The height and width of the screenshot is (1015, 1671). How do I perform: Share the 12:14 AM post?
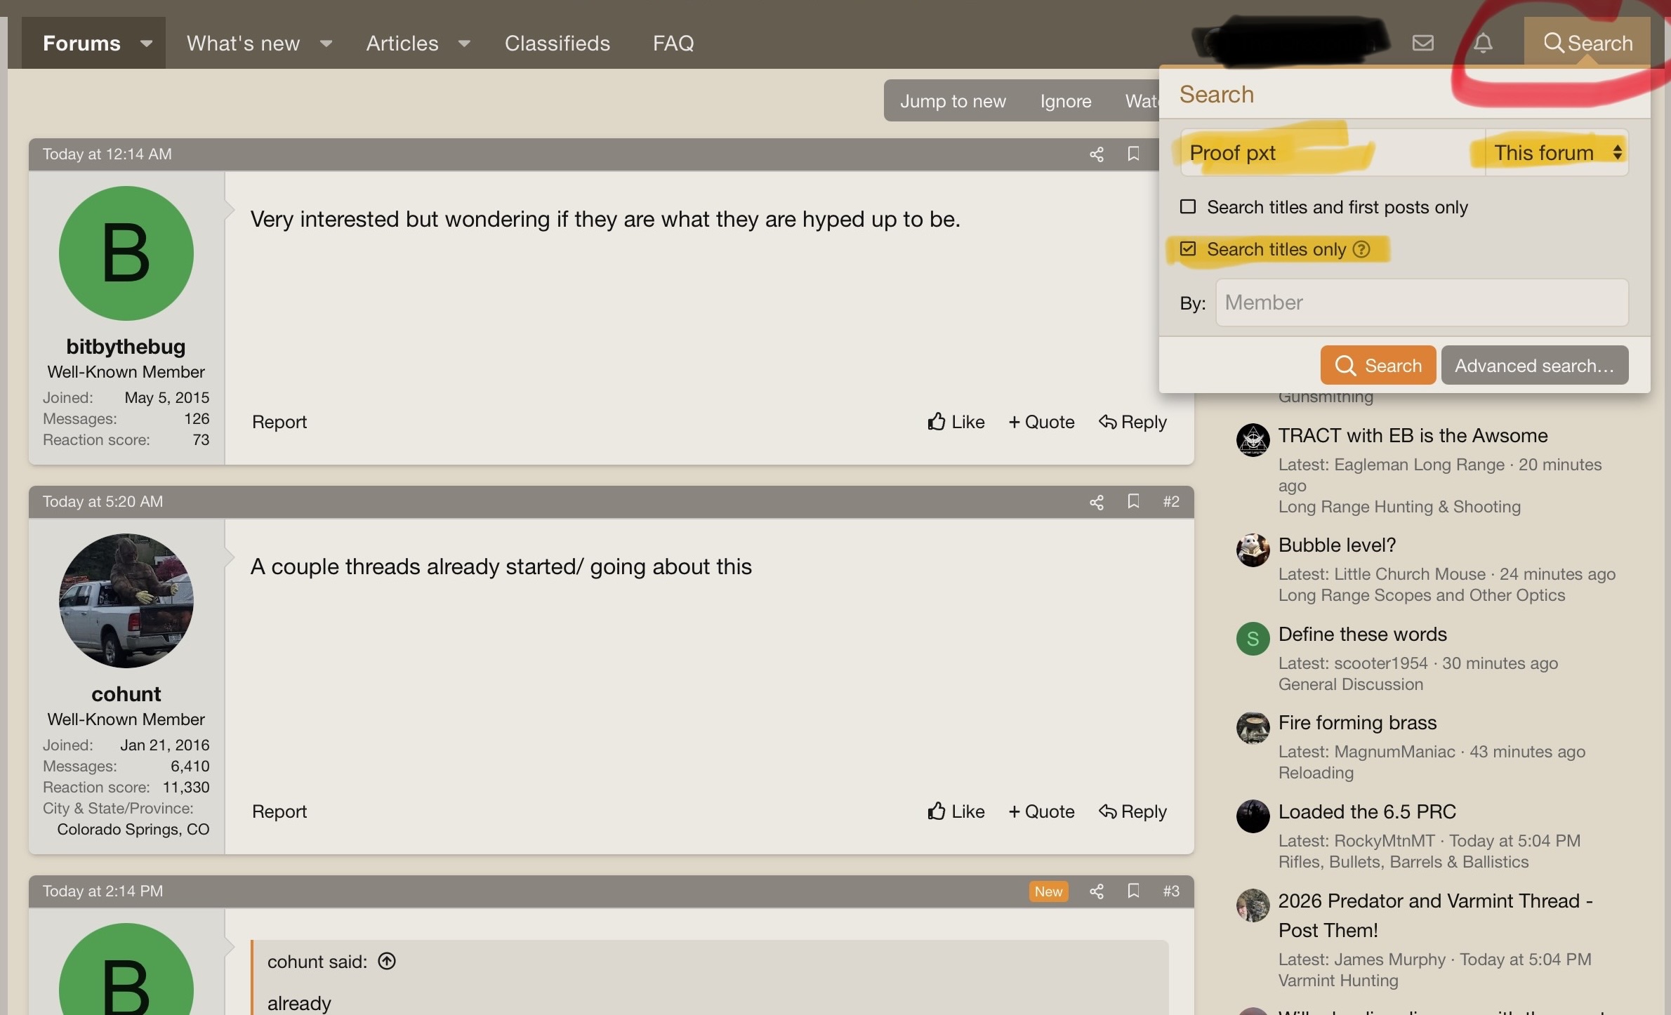1097,154
